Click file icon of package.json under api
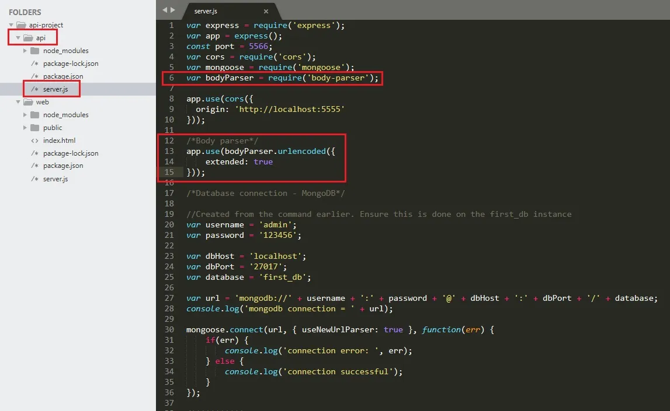This screenshot has height=411, width=670. tap(34, 76)
